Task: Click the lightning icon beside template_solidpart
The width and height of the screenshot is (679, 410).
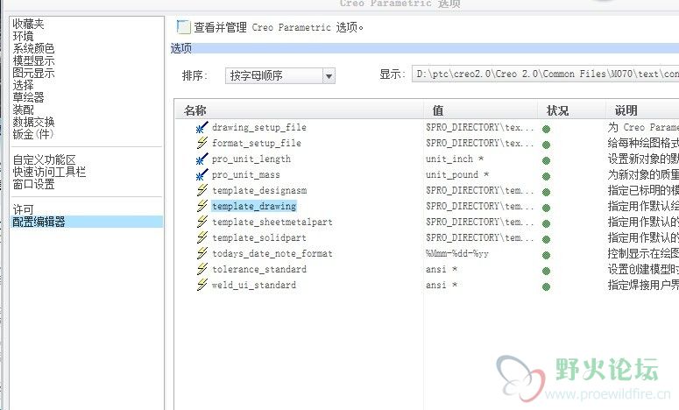Action: (202, 237)
